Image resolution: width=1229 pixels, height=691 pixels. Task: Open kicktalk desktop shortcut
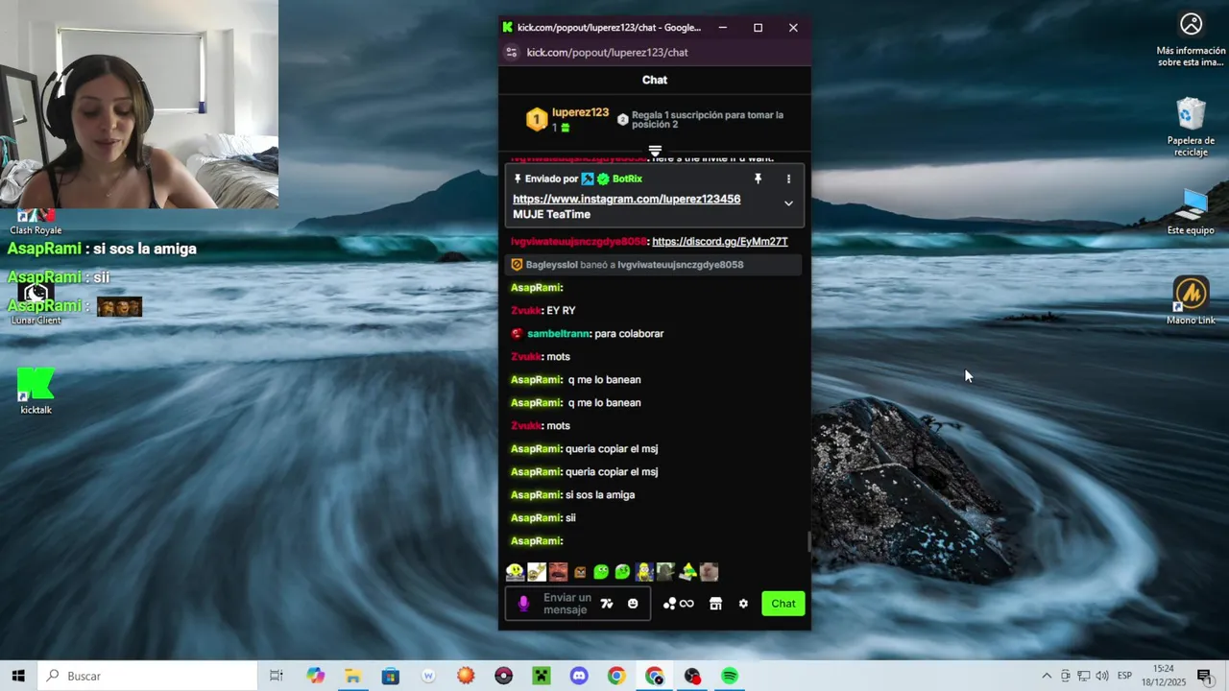point(36,392)
